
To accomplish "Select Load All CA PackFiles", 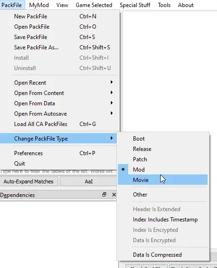I will (59, 124).
